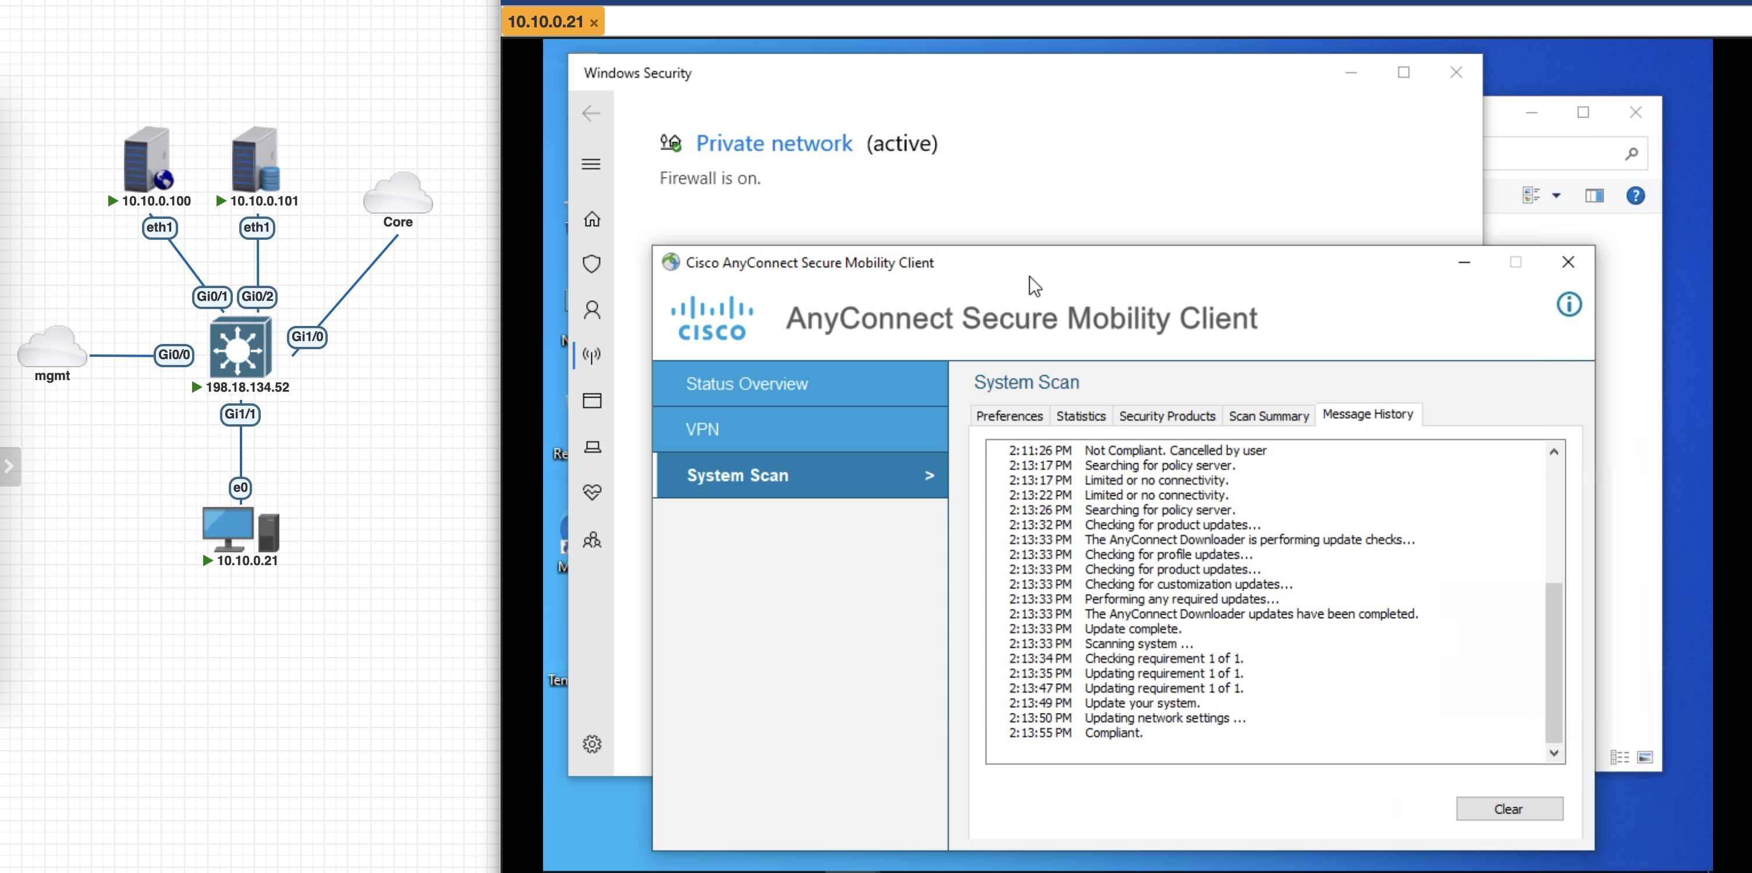This screenshot has width=1752, height=873.
Task: Select Firewall & network protection sidebar icon
Action: (592, 355)
